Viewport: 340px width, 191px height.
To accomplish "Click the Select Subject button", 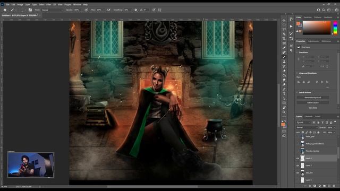I will tap(313, 102).
